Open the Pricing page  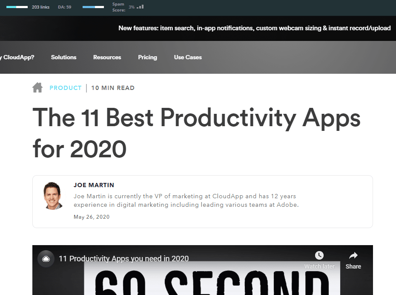pyautogui.click(x=147, y=58)
